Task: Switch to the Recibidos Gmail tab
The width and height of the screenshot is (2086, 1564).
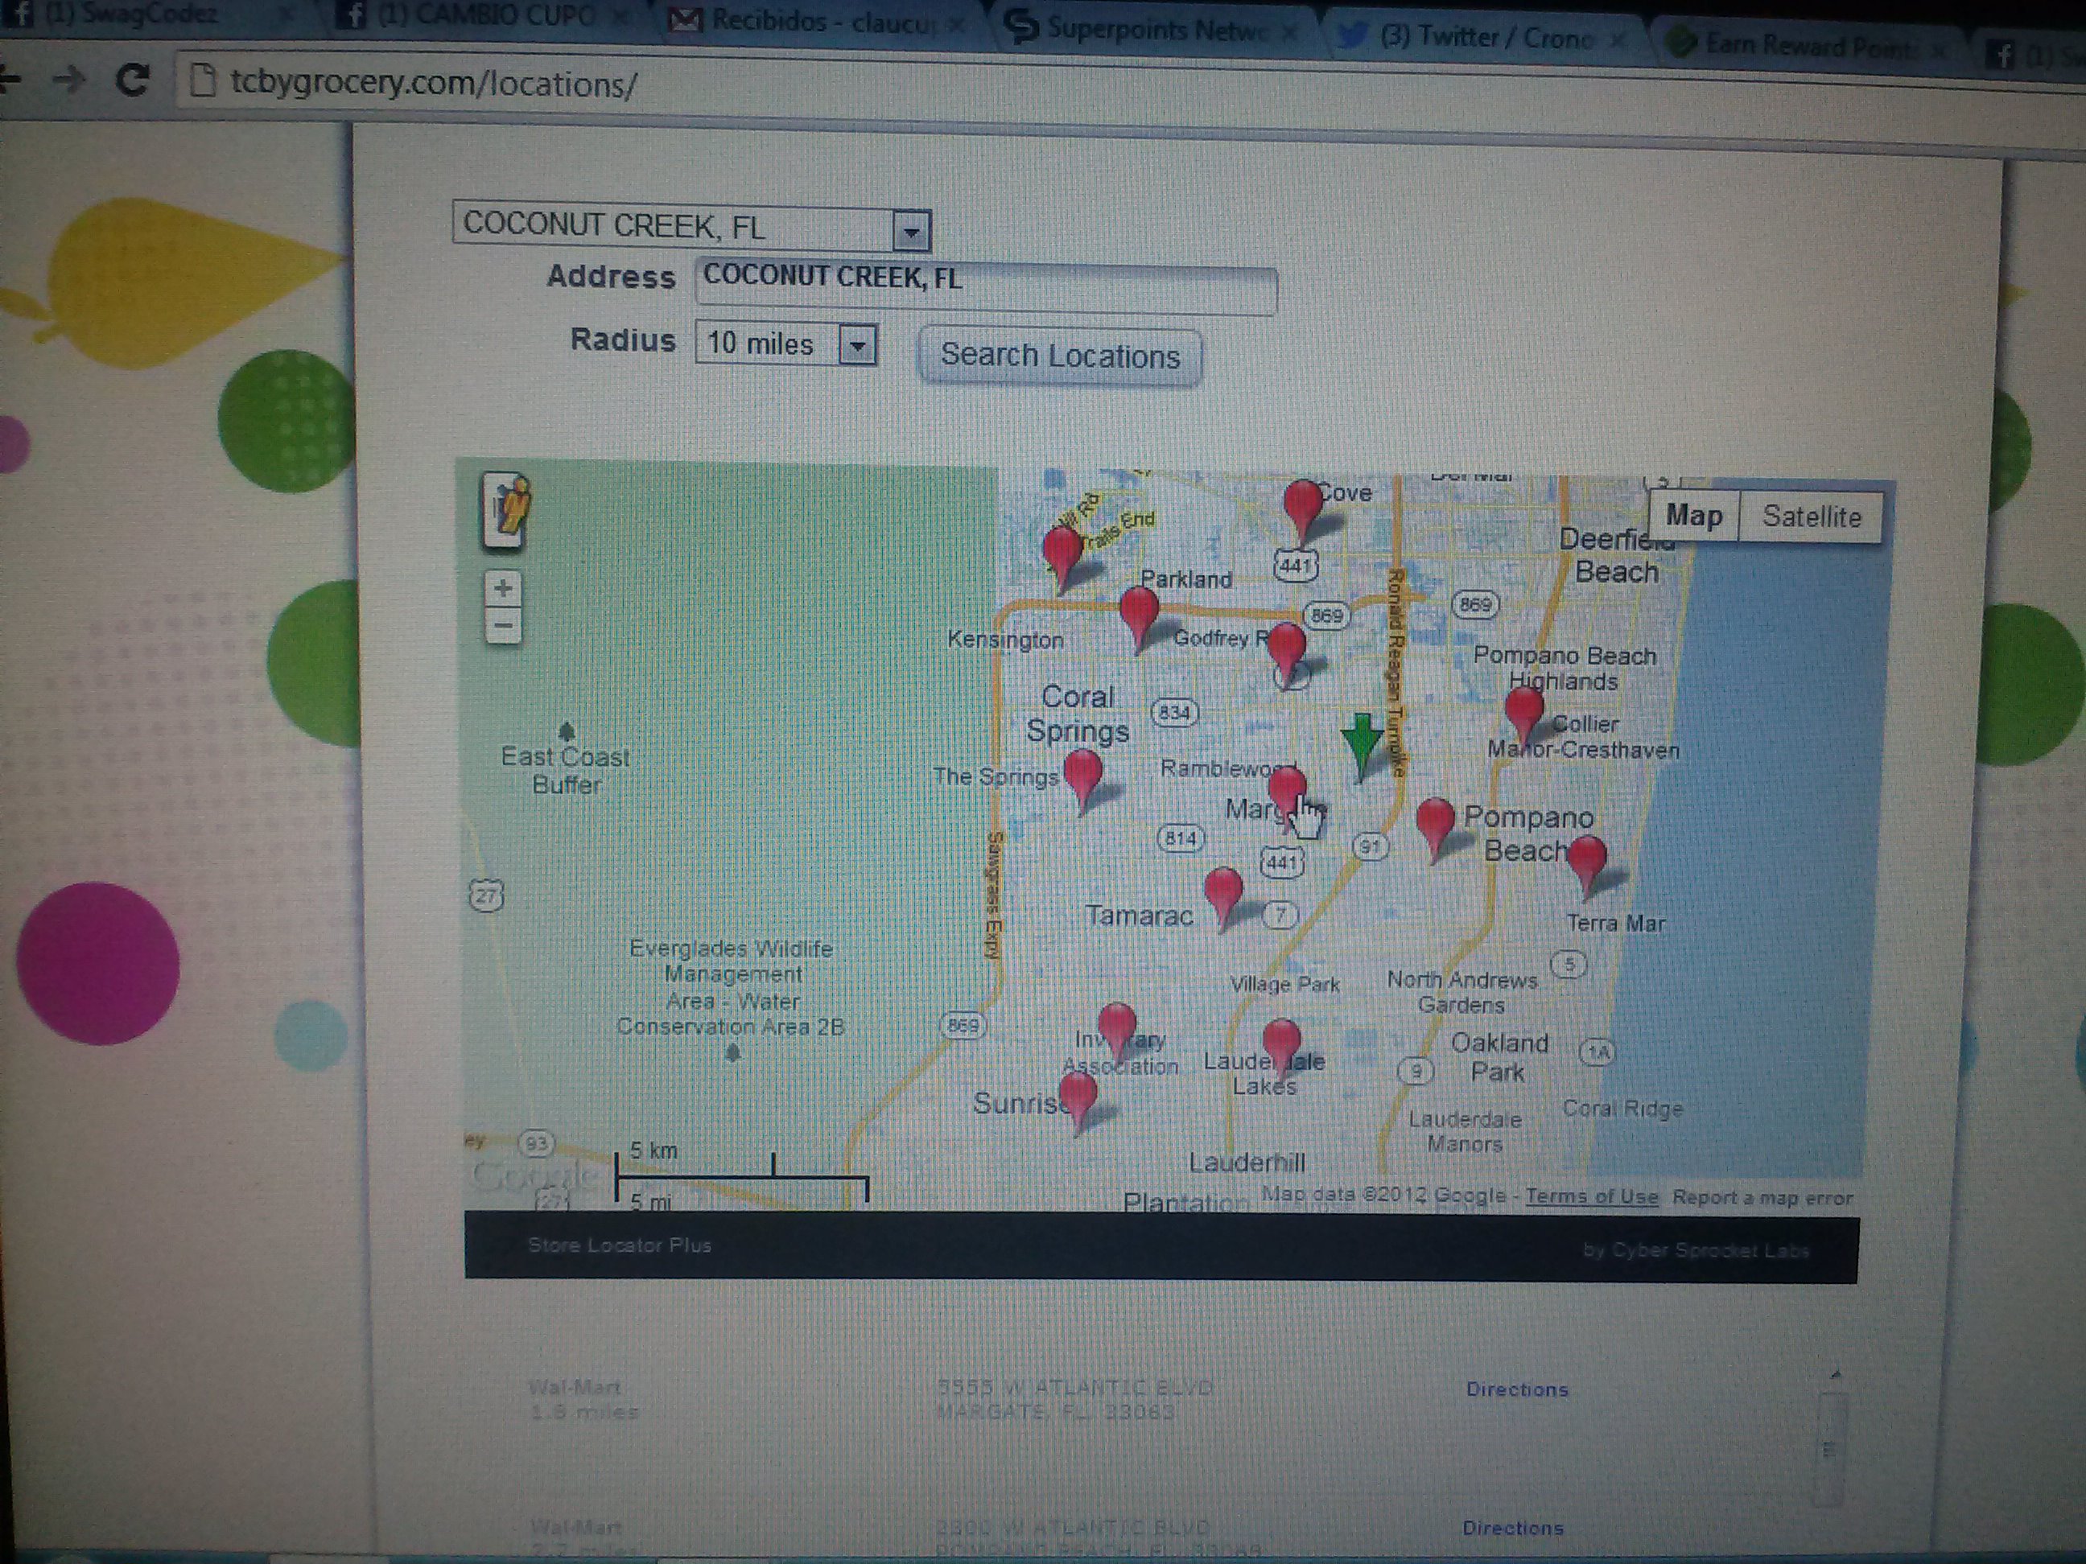Action: click(x=816, y=21)
